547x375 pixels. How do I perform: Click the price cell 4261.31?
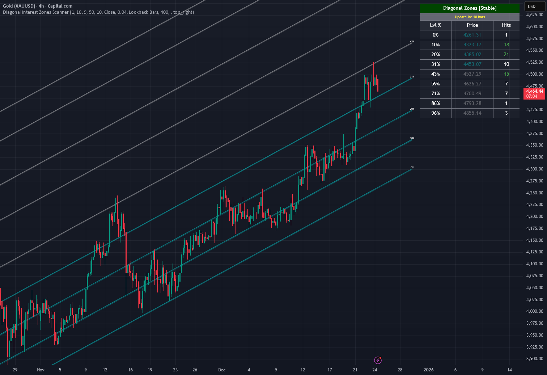point(472,35)
